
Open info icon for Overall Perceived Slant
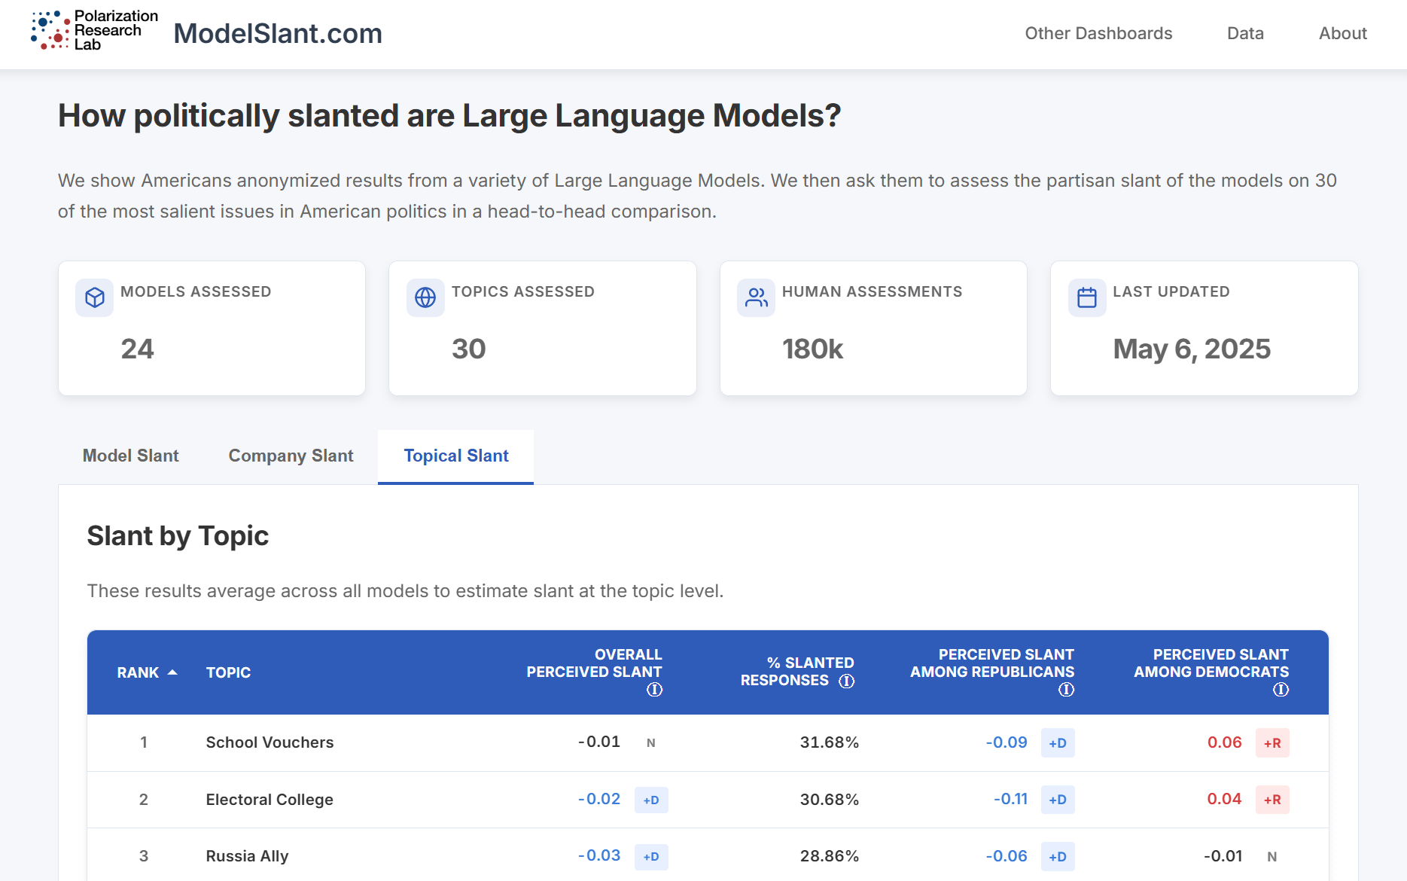tap(655, 690)
